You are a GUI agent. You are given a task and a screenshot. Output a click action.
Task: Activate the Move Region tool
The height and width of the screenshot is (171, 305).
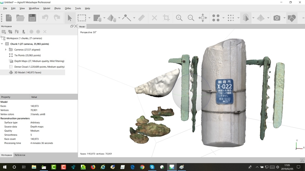coord(97,18)
